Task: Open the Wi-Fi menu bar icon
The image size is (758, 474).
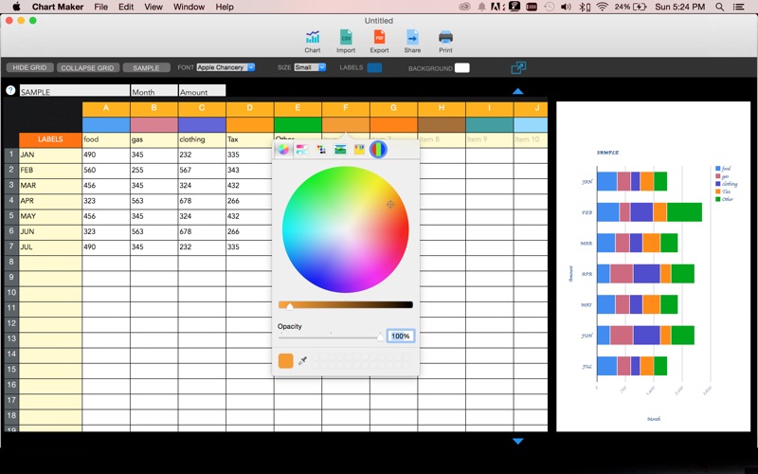Action: pos(602,7)
